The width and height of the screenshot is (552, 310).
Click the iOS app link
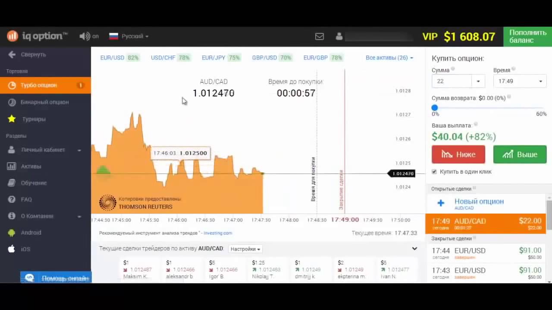pyautogui.click(x=45, y=249)
